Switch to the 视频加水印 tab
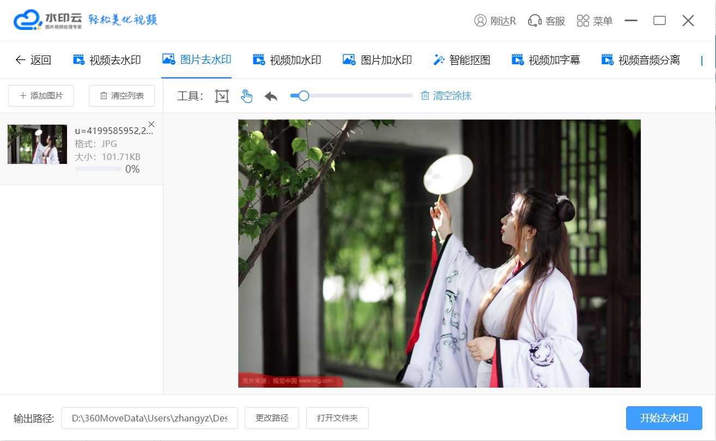 (x=287, y=60)
